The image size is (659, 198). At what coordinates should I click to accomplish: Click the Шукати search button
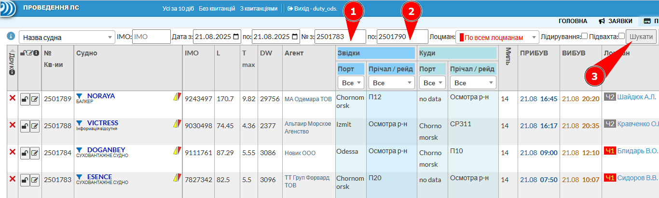pos(642,37)
